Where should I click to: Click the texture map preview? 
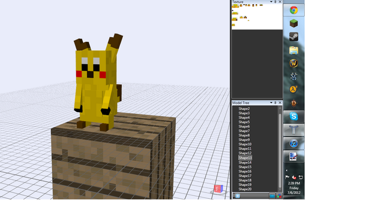tap(257, 17)
